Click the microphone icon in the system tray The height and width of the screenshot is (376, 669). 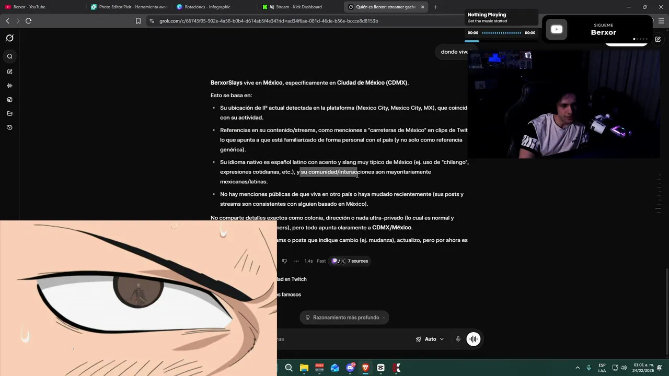point(589,368)
